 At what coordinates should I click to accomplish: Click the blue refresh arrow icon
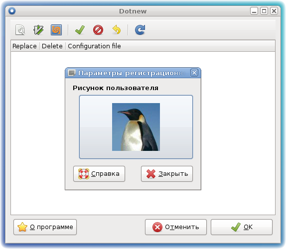pos(140,30)
